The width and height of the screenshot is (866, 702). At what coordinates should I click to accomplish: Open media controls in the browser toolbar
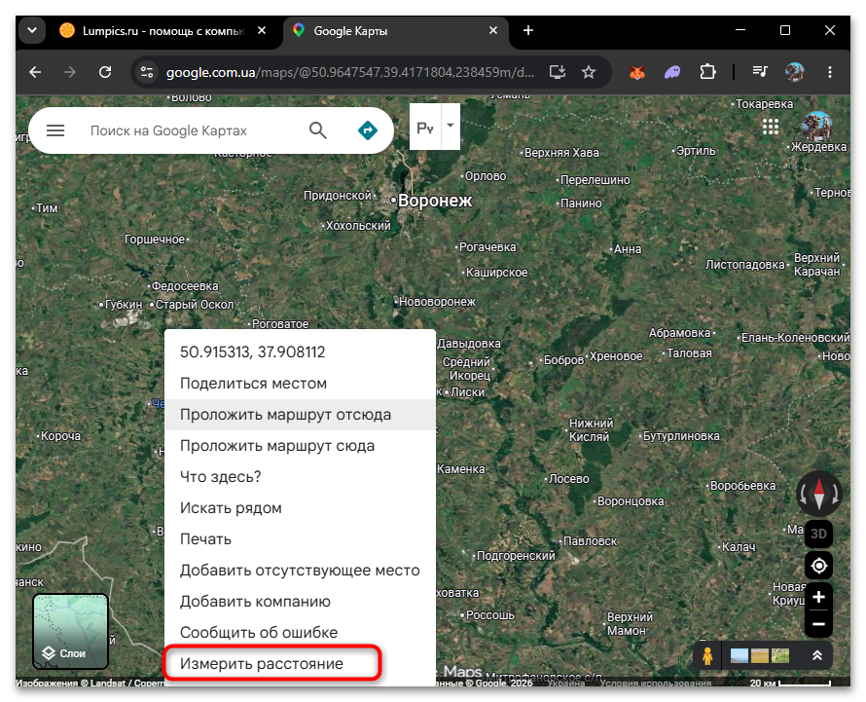(x=760, y=72)
